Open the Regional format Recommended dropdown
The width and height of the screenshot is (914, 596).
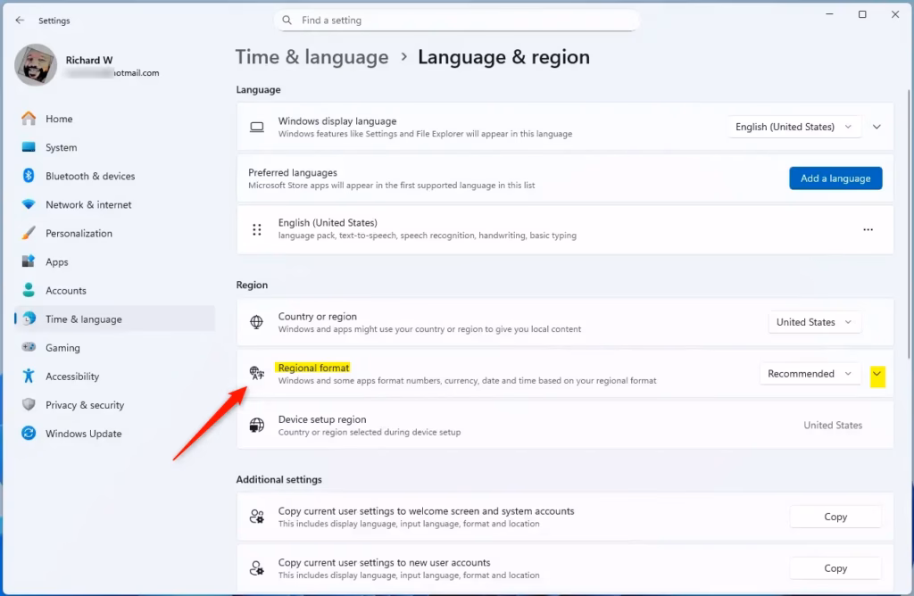810,374
